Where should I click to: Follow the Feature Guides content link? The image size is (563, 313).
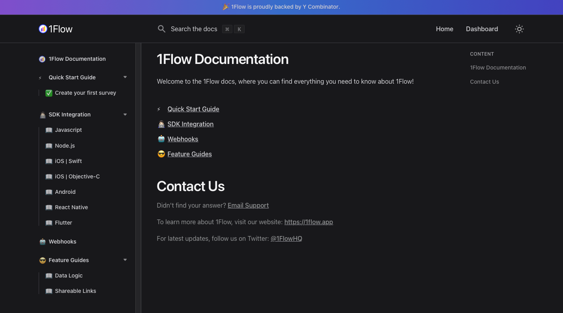pos(190,154)
